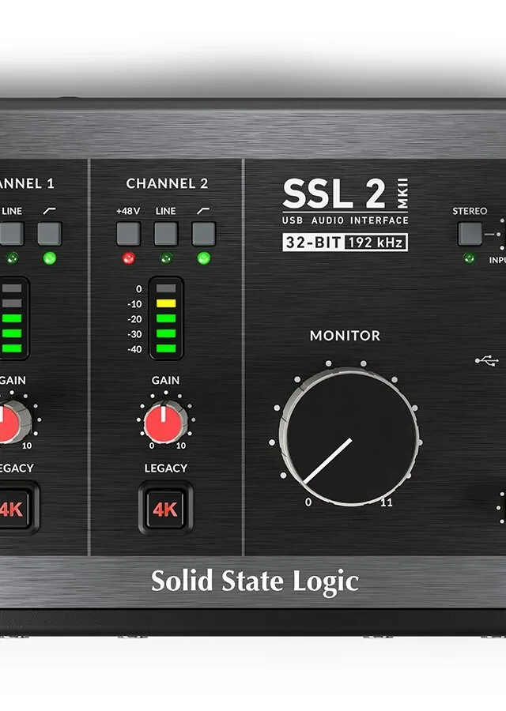Click the USB AUDIO INTERFACE text
The image size is (506, 711).
(x=346, y=220)
